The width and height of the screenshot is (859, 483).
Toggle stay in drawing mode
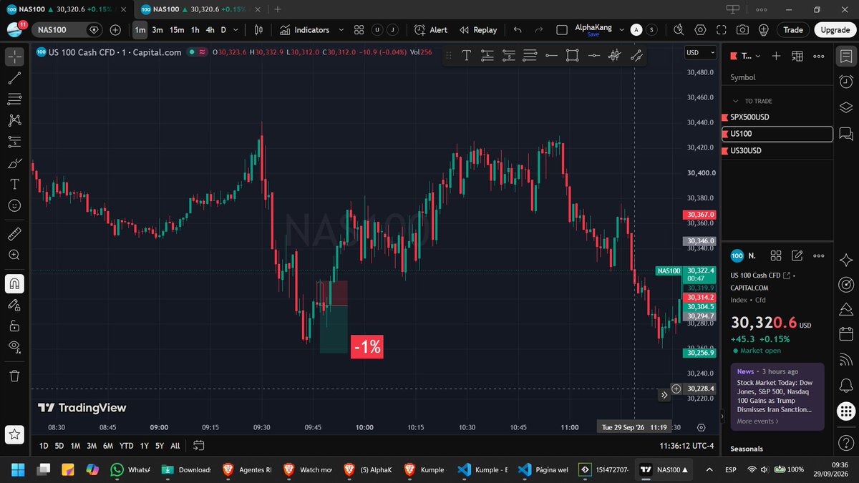[x=14, y=305]
